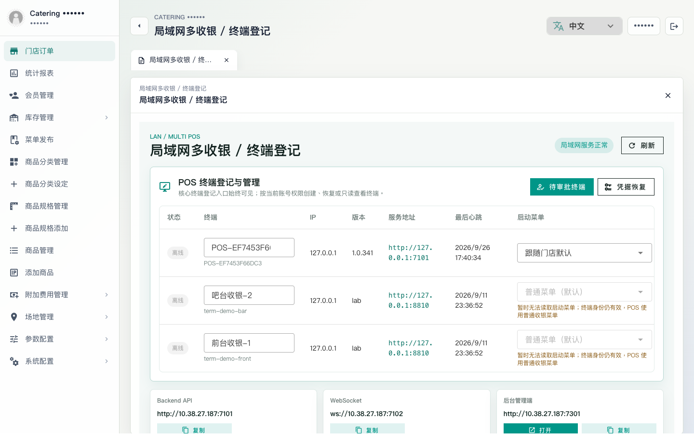The image size is (694, 445).
Task: Expand the 参数配置 submenu chevron
Action: pyautogui.click(x=107, y=339)
